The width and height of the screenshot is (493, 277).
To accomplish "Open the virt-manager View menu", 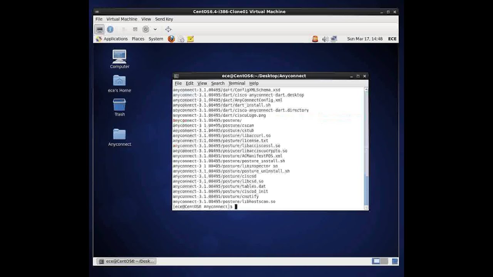I will click(x=146, y=19).
